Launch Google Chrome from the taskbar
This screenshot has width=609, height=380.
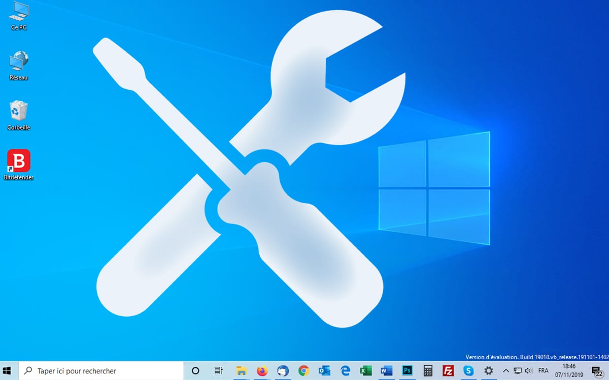tap(303, 371)
